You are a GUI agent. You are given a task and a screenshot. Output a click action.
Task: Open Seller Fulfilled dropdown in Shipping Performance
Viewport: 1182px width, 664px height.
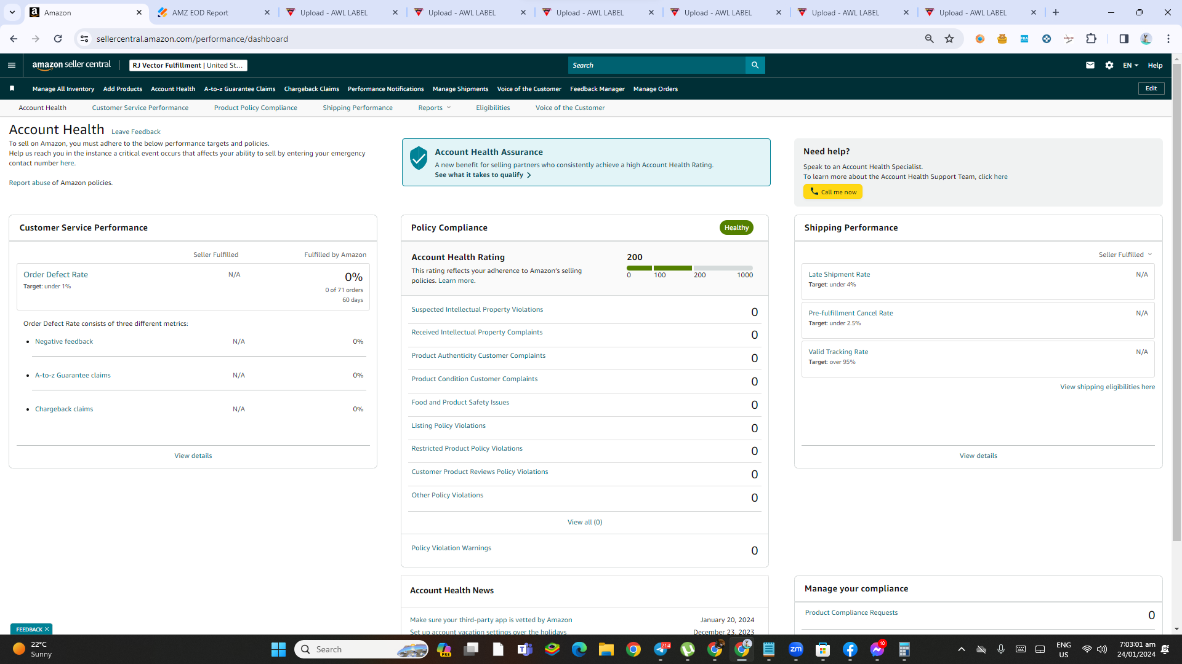point(1125,255)
